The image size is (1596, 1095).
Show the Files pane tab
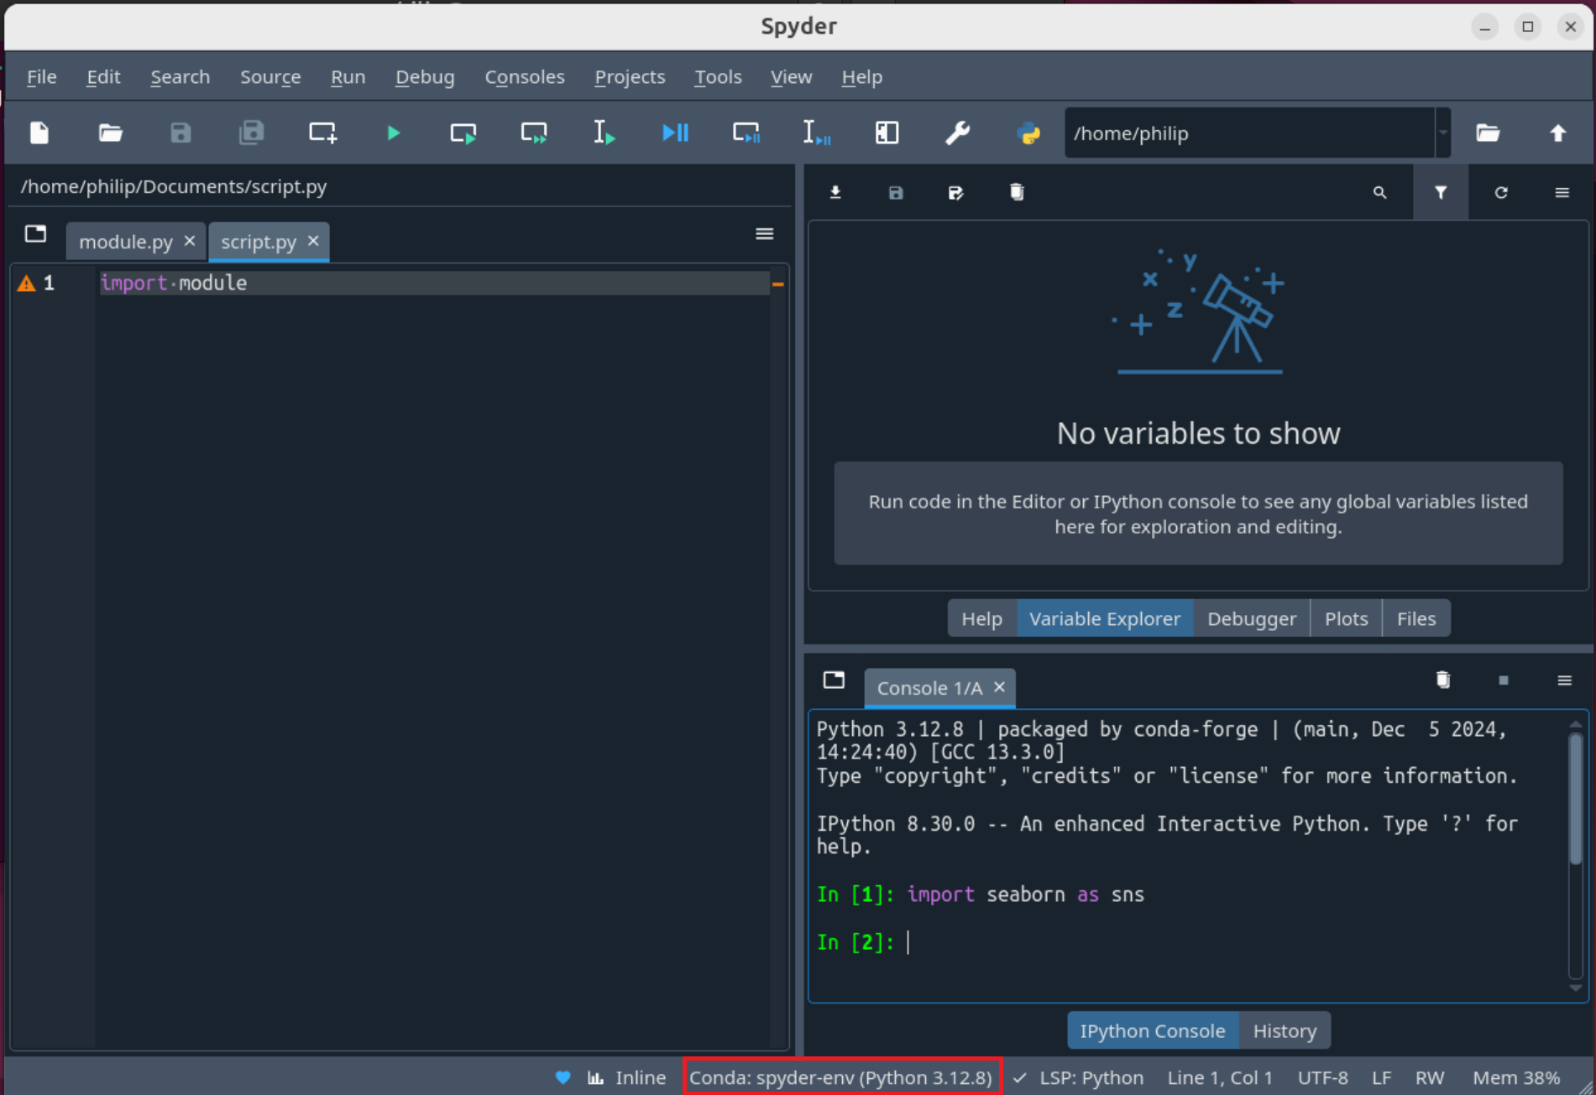click(x=1416, y=618)
